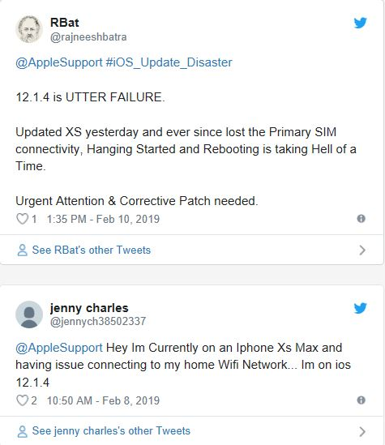This screenshot has height=445, width=385.
Task: Click the Twitter bird icon on RBat's tweet
Action: (x=361, y=23)
